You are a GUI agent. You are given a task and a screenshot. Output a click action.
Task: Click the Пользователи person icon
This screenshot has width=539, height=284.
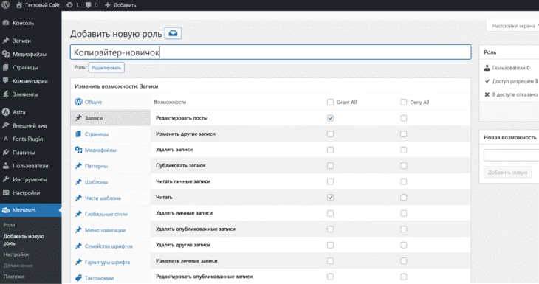click(x=5, y=165)
